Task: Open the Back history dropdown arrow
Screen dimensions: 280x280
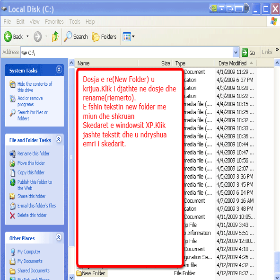Action: pos(27,36)
